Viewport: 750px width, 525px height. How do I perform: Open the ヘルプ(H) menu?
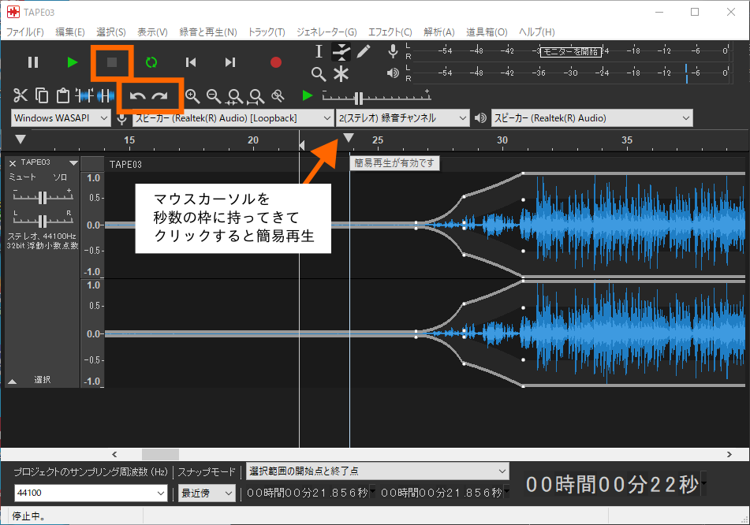(536, 32)
